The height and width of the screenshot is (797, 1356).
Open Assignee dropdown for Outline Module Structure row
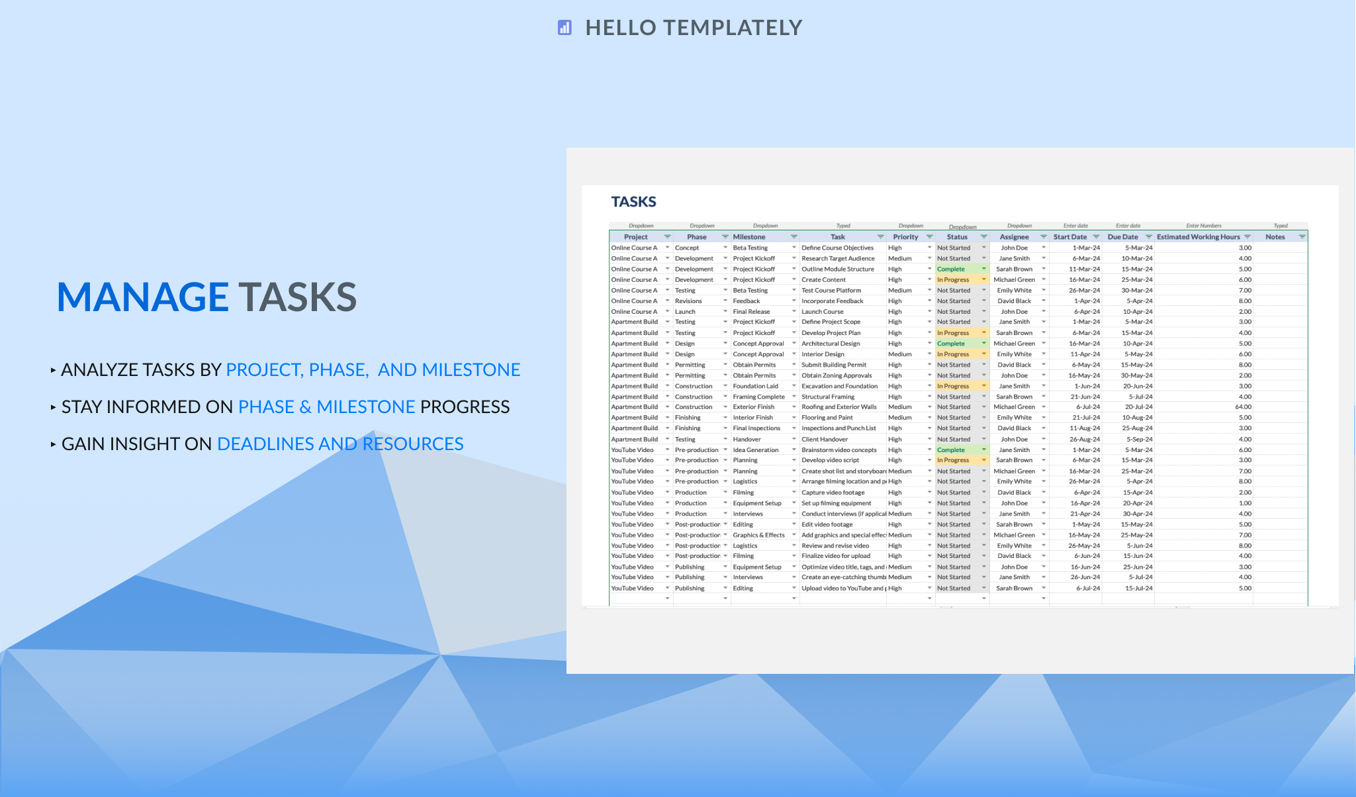click(1043, 269)
